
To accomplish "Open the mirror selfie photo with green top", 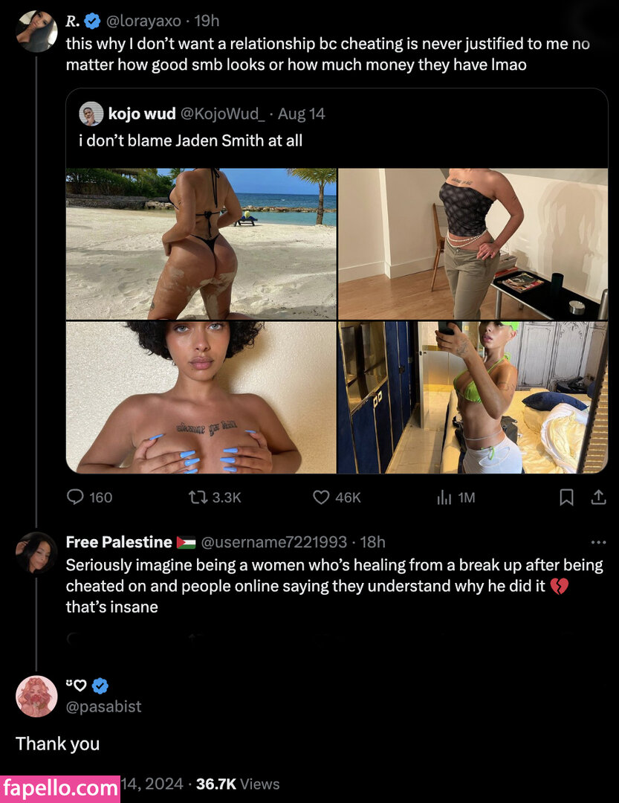I will [473, 397].
